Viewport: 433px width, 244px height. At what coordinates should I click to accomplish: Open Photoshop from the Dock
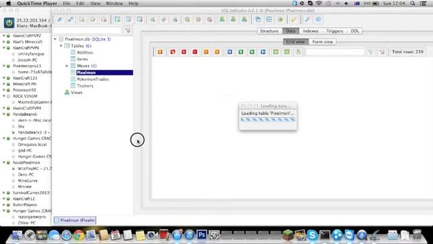pyautogui.click(x=202, y=235)
